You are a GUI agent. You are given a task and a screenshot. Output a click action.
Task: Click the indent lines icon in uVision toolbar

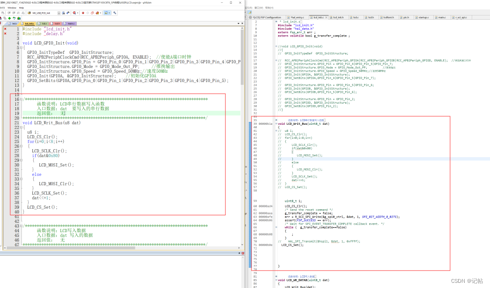[9, 13]
